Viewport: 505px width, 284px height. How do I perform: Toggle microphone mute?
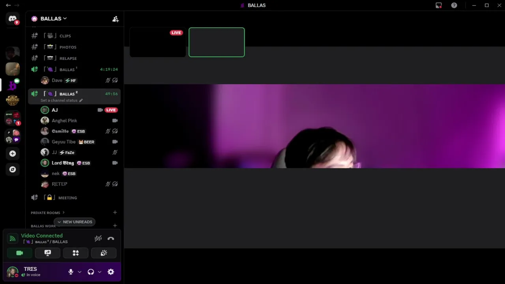coord(71,272)
